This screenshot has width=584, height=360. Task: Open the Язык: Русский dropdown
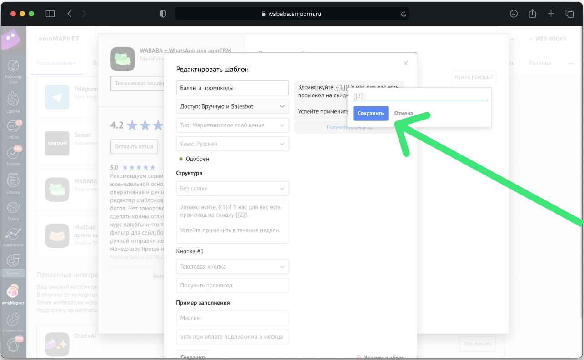click(x=232, y=144)
